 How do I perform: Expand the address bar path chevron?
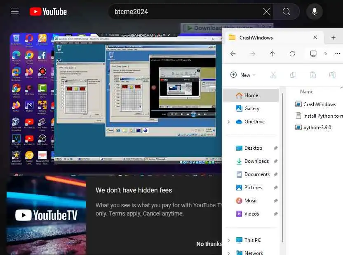click(x=326, y=54)
